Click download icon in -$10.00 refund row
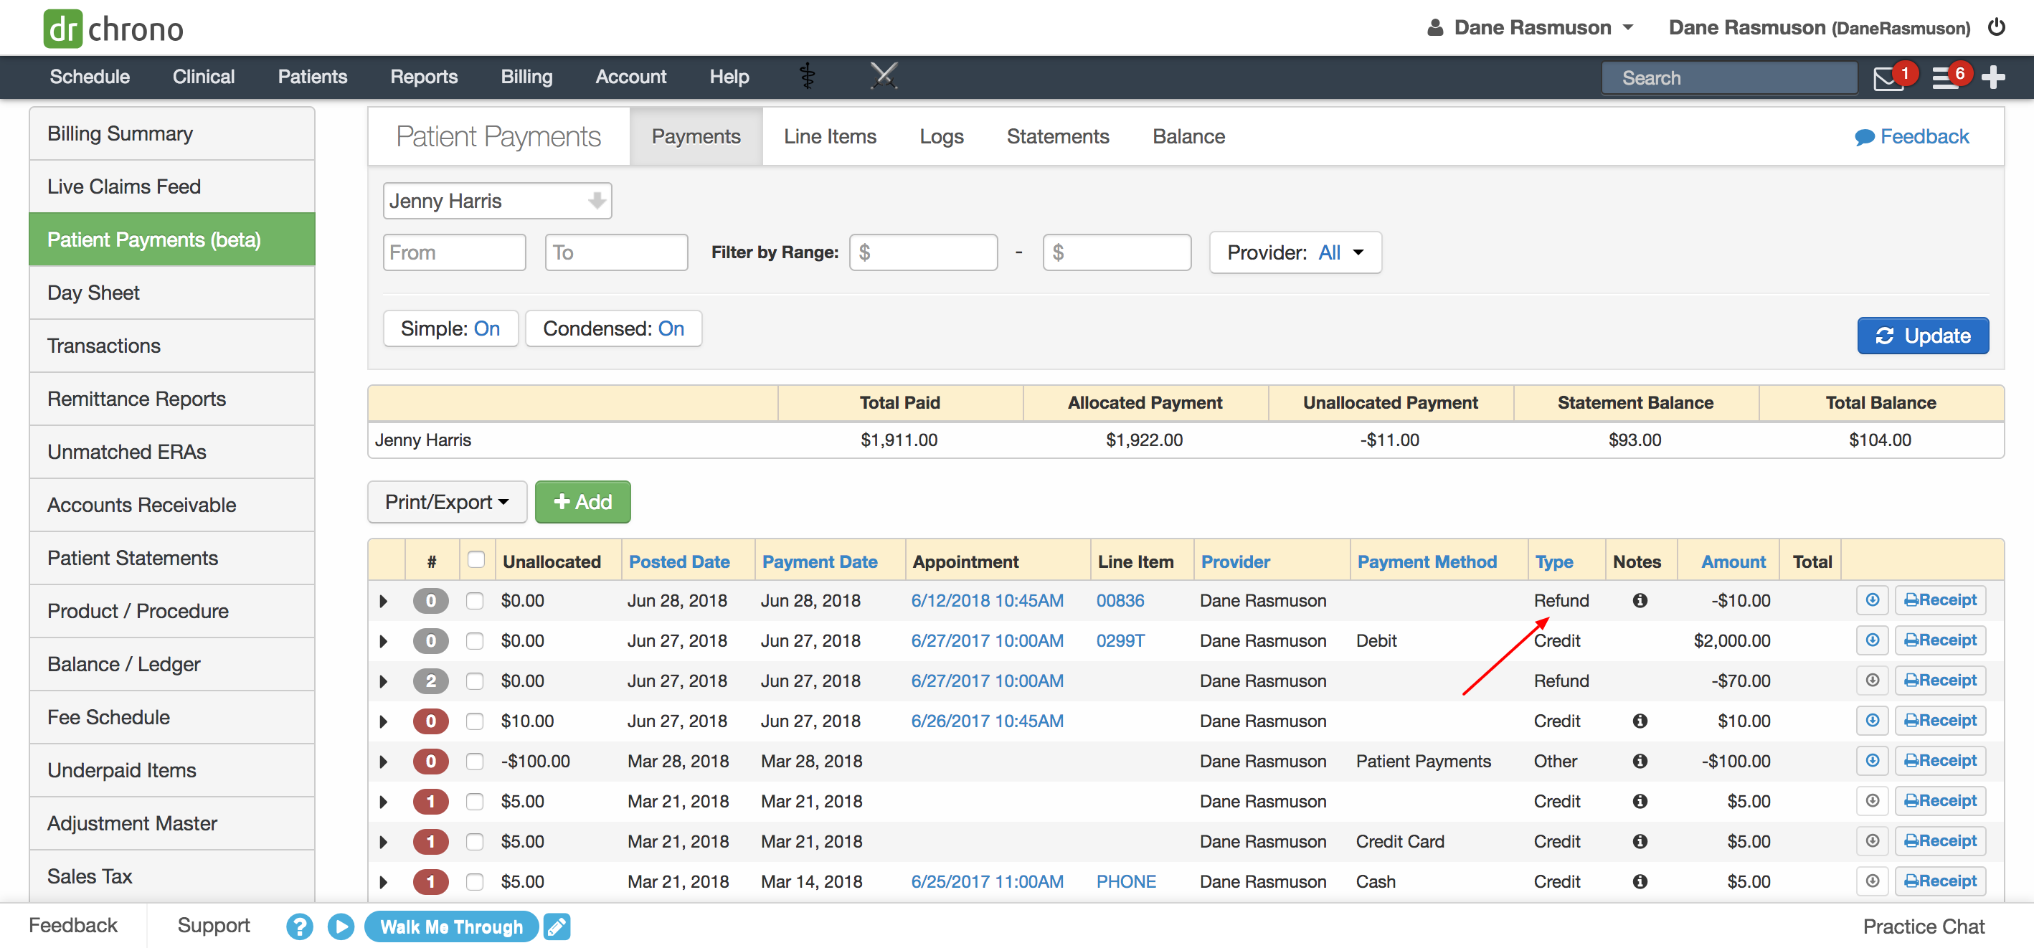2034x948 pixels. [x=1872, y=600]
